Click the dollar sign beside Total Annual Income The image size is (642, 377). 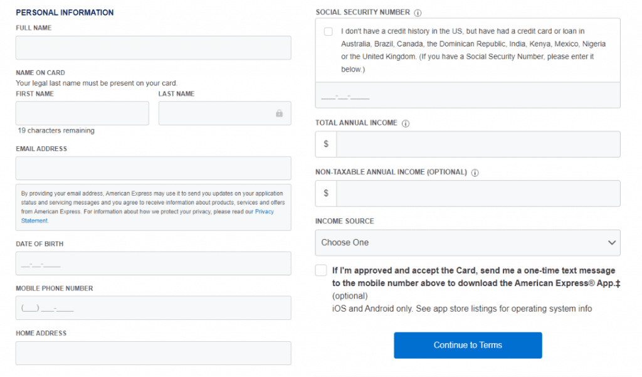[x=325, y=144]
